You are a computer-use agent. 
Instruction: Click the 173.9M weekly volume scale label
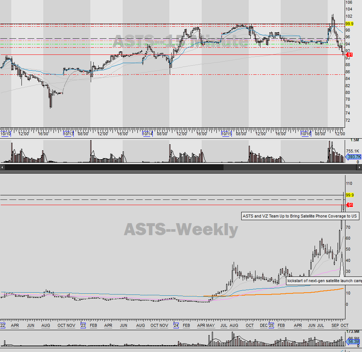click(353, 331)
